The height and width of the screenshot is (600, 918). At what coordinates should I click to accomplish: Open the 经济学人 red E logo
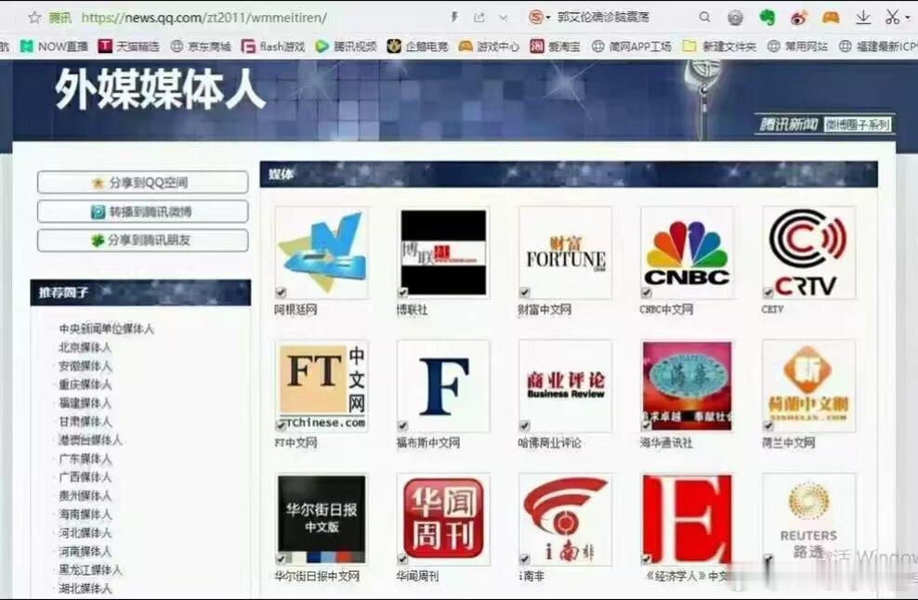(x=687, y=520)
